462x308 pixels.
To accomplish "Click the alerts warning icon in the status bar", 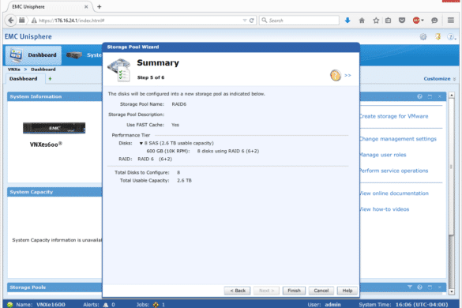I will [106, 305].
